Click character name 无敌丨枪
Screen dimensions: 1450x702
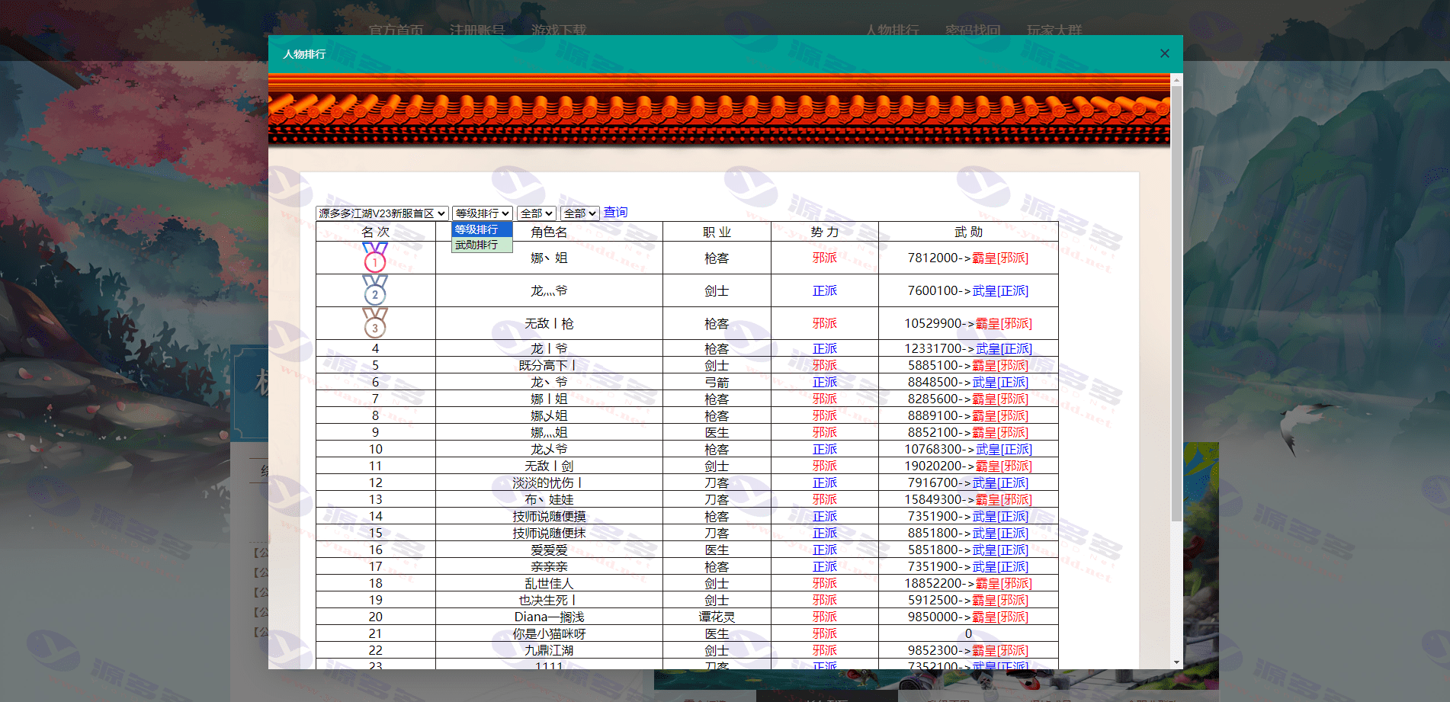549,323
